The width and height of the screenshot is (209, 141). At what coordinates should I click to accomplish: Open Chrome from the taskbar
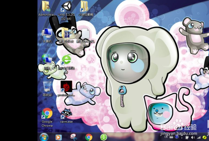point(89,137)
